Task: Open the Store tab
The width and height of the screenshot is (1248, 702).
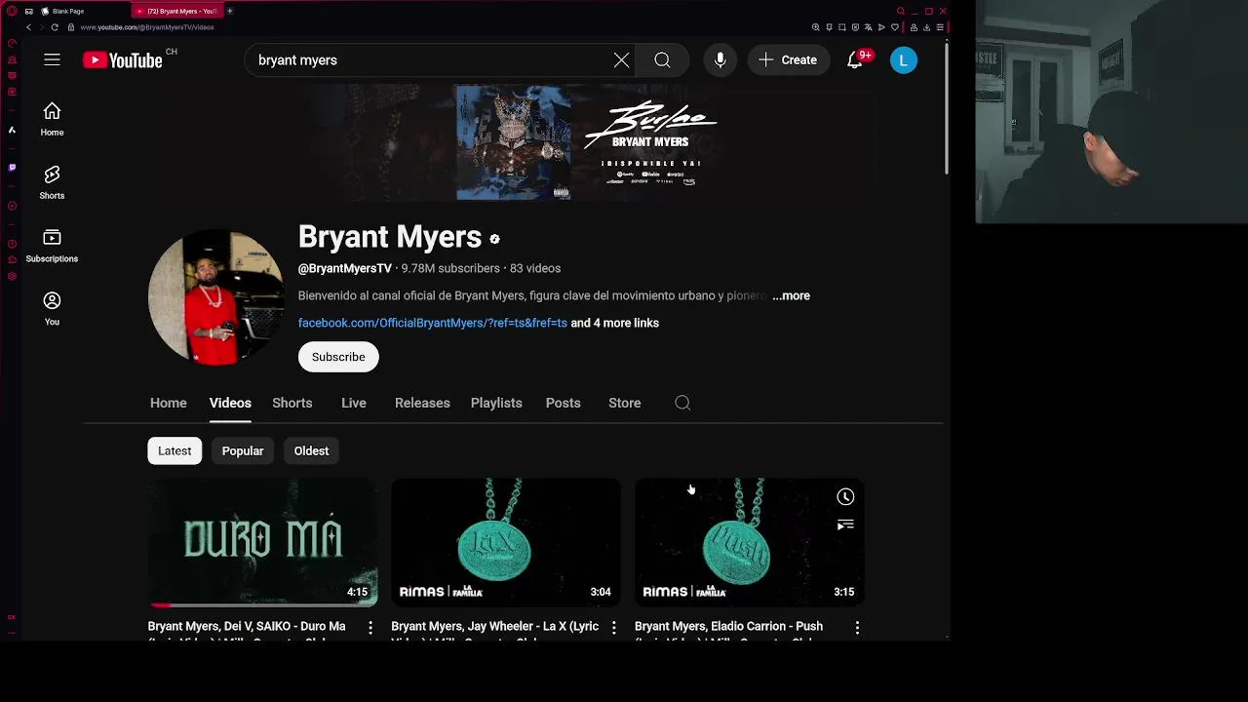Action: pos(625,403)
